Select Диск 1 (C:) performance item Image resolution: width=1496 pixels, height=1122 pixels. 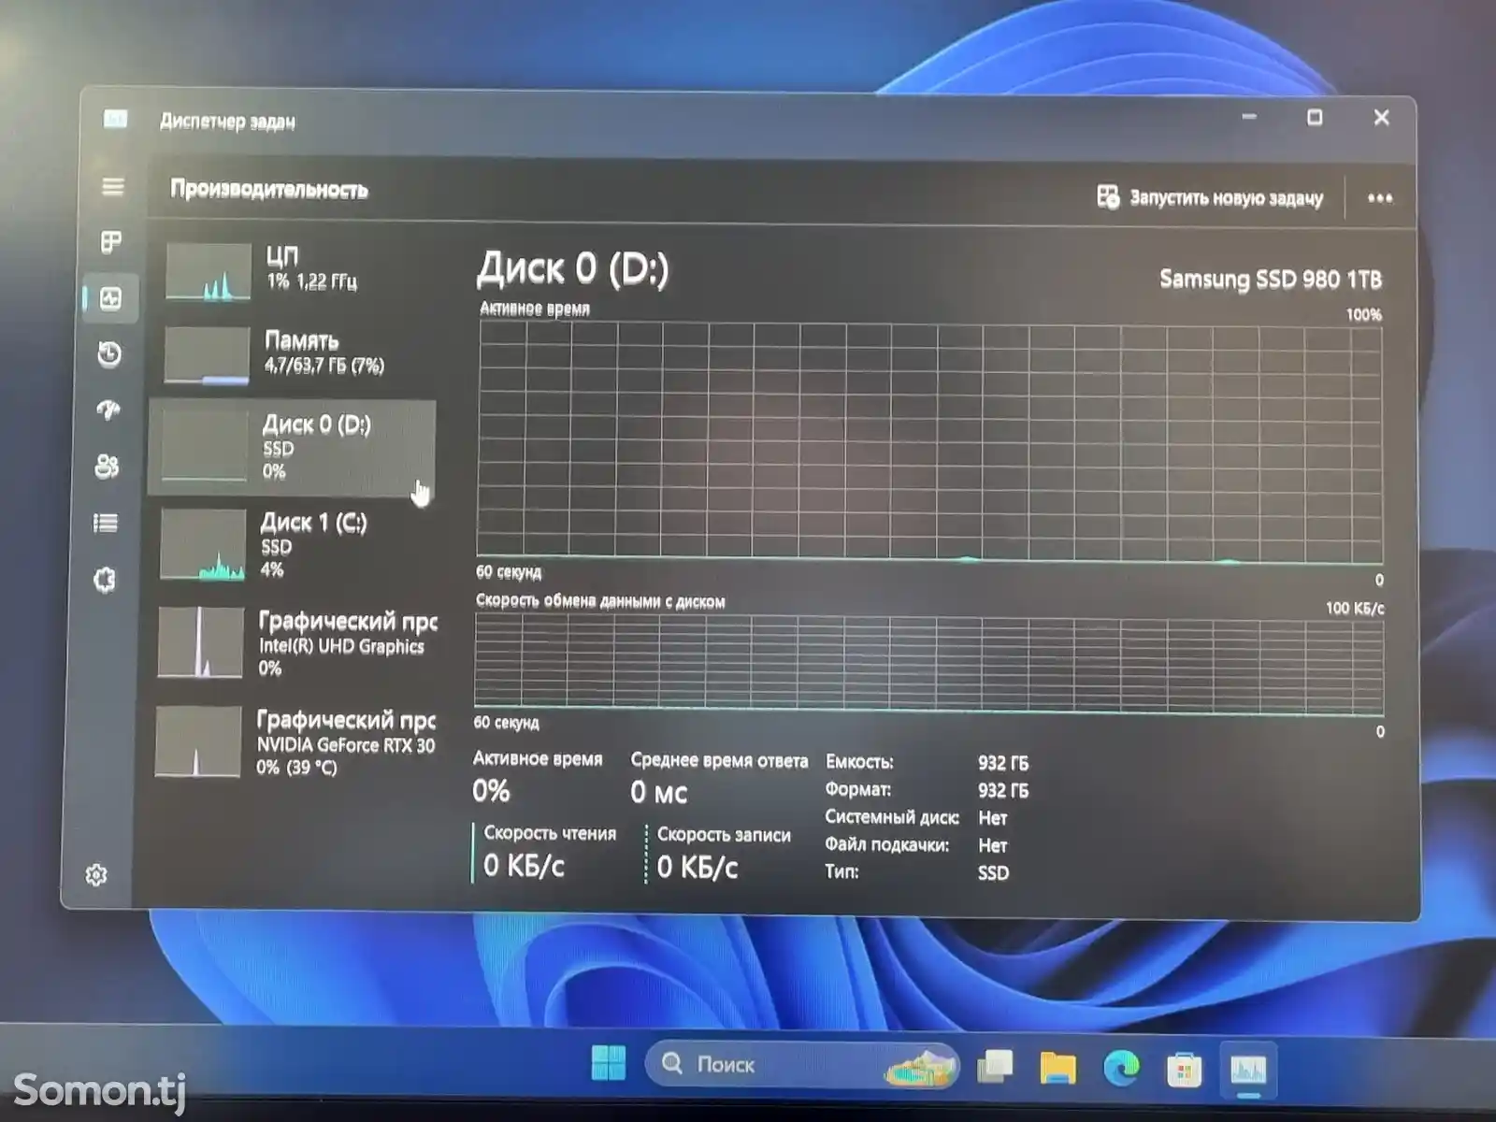point(293,545)
